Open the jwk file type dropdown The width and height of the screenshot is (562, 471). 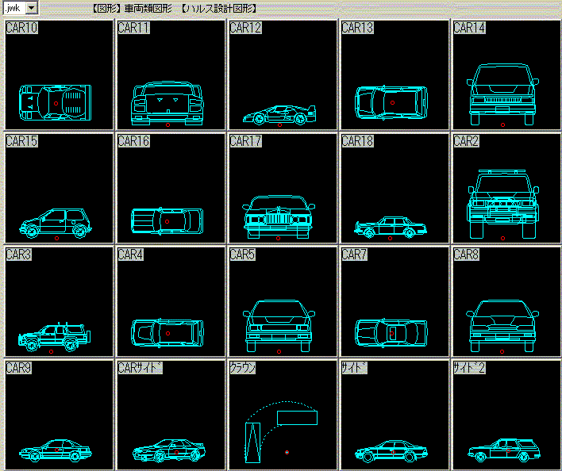click(31, 8)
